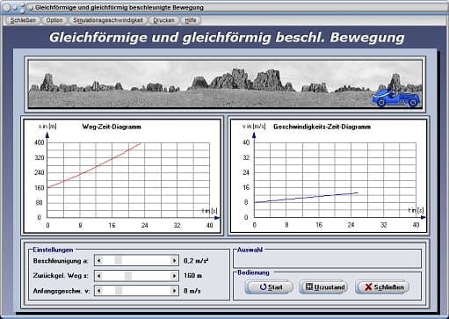This screenshot has width=449, height=319.
Task: Open the Option menu
Action: [x=54, y=20]
